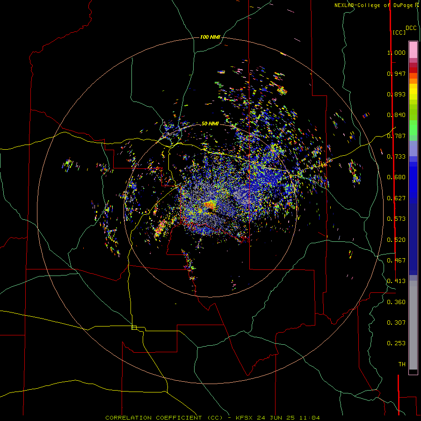Click the 50 NMI range ring label
Screen dimensions: 421x421
210,124
